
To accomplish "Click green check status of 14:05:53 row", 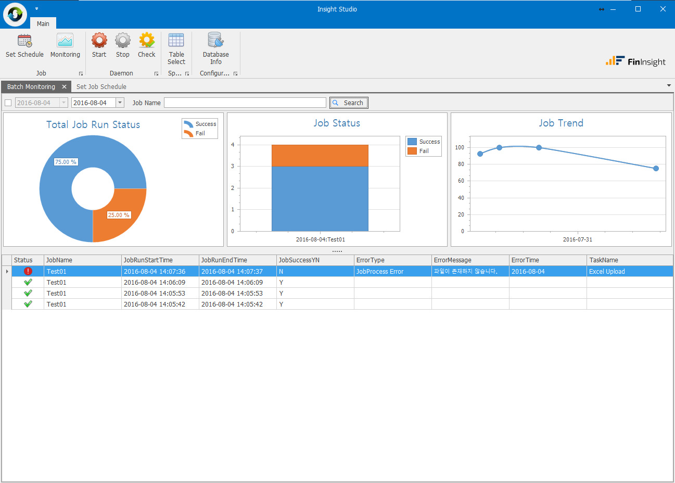I will (28, 293).
